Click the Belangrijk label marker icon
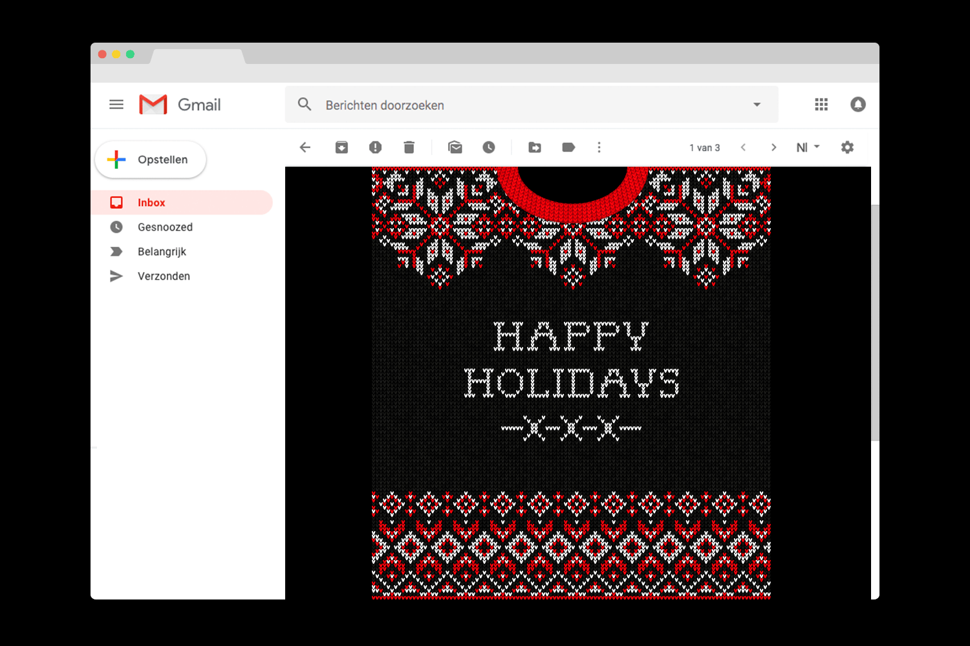 click(116, 251)
